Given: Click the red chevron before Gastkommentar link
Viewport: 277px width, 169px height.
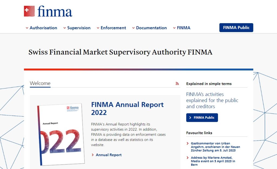Looking at the screenshot, I should [188, 143].
